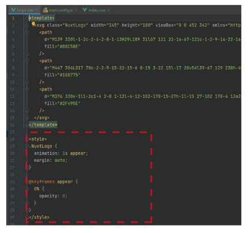
Task: Click fill="#108775" attribute text
Action: pyautogui.click(x=63, y=75)
